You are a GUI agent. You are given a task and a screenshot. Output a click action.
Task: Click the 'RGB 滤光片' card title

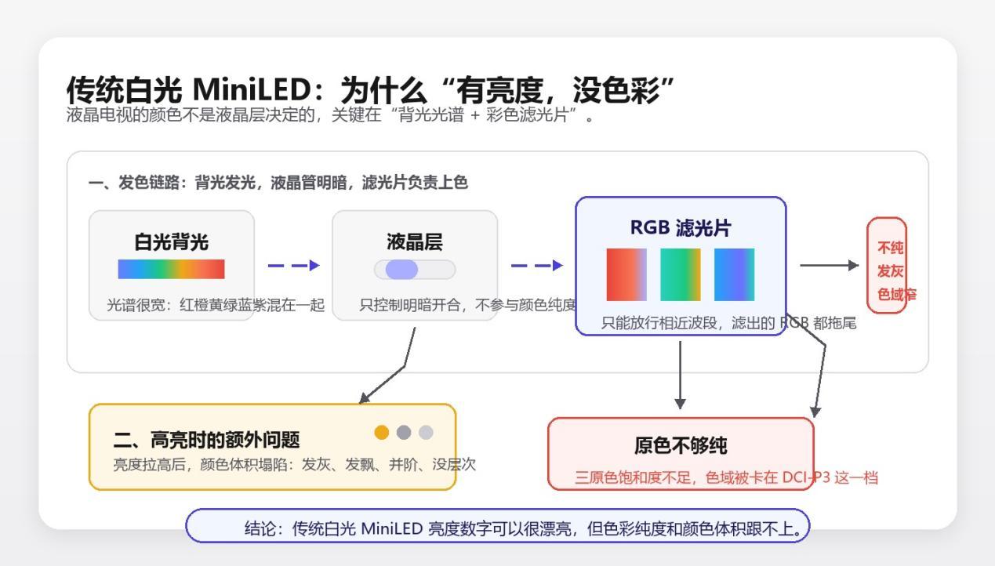coord(681,228)
